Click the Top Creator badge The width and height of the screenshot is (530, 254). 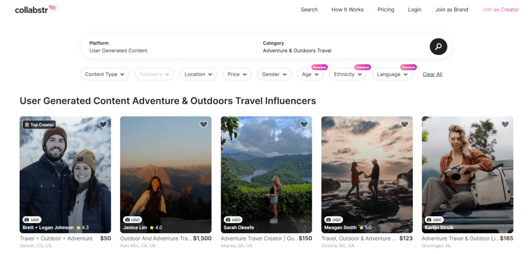(x=39, y=124)
